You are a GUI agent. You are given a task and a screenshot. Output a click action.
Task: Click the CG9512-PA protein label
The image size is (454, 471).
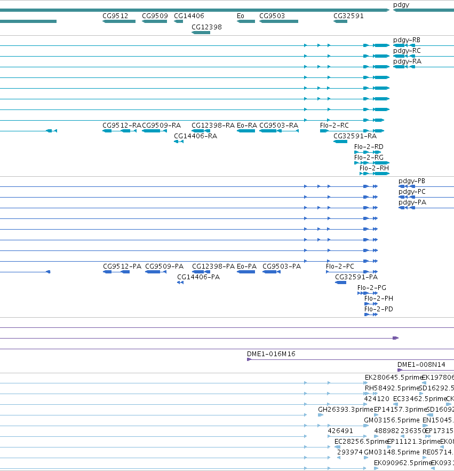[122, 266]
